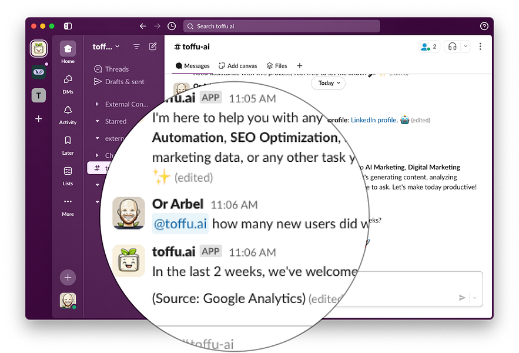Viewport: 519px width, 353px height.
Task: Open the More menu in the sidebar
Action: click(x=68, y=207)
